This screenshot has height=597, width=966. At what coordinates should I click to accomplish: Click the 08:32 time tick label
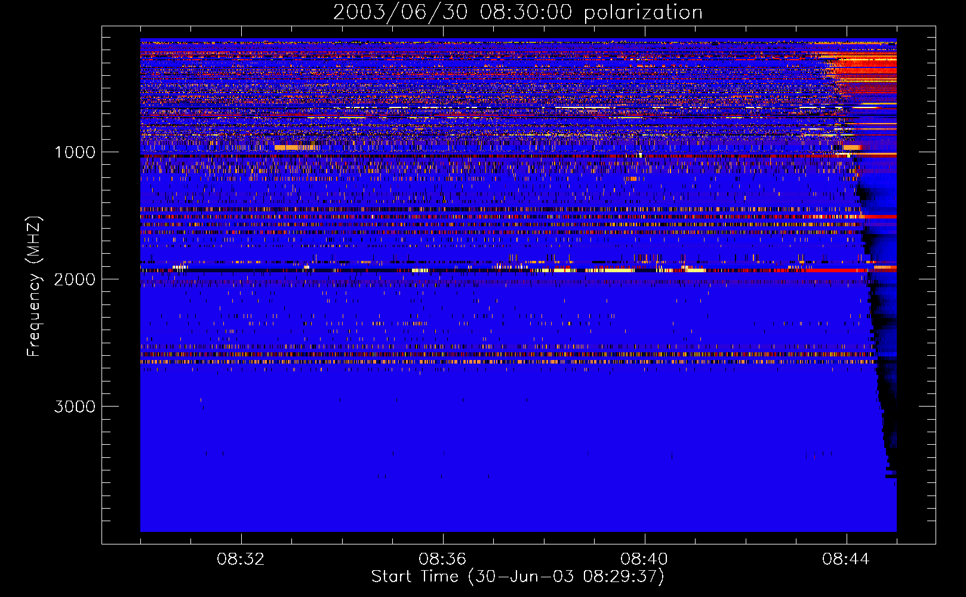point(241,559)
